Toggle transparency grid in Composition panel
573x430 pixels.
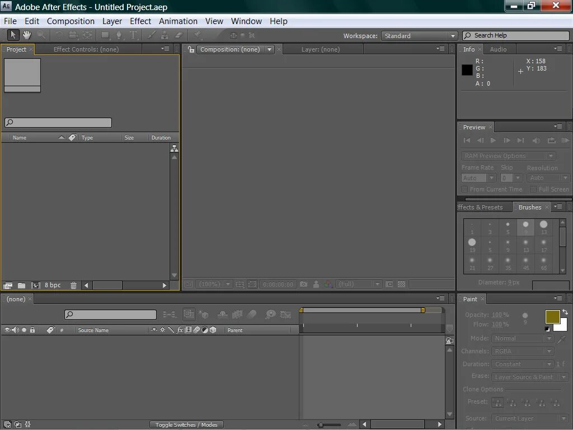click(401, 284)
